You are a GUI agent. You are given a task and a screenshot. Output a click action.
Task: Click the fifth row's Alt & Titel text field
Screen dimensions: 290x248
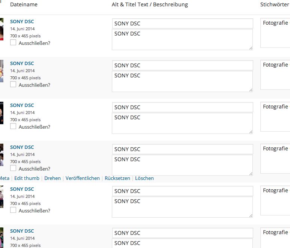[182, 191]
